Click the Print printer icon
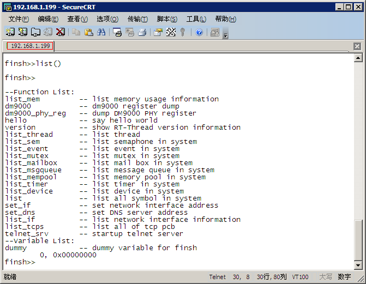Viewport: 366px width, 284px height. pyautogui.click(x=142, y=32)
